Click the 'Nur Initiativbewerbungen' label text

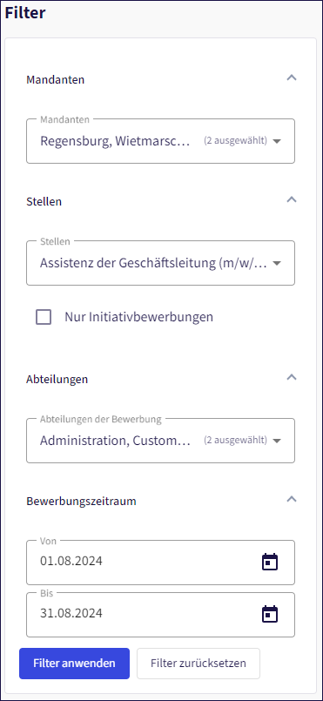point(139,317)
